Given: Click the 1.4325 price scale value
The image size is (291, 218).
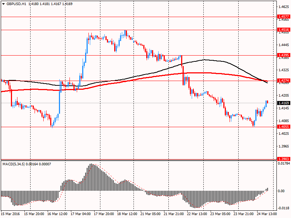Looking at the screenshot, I should click(284, 70).
